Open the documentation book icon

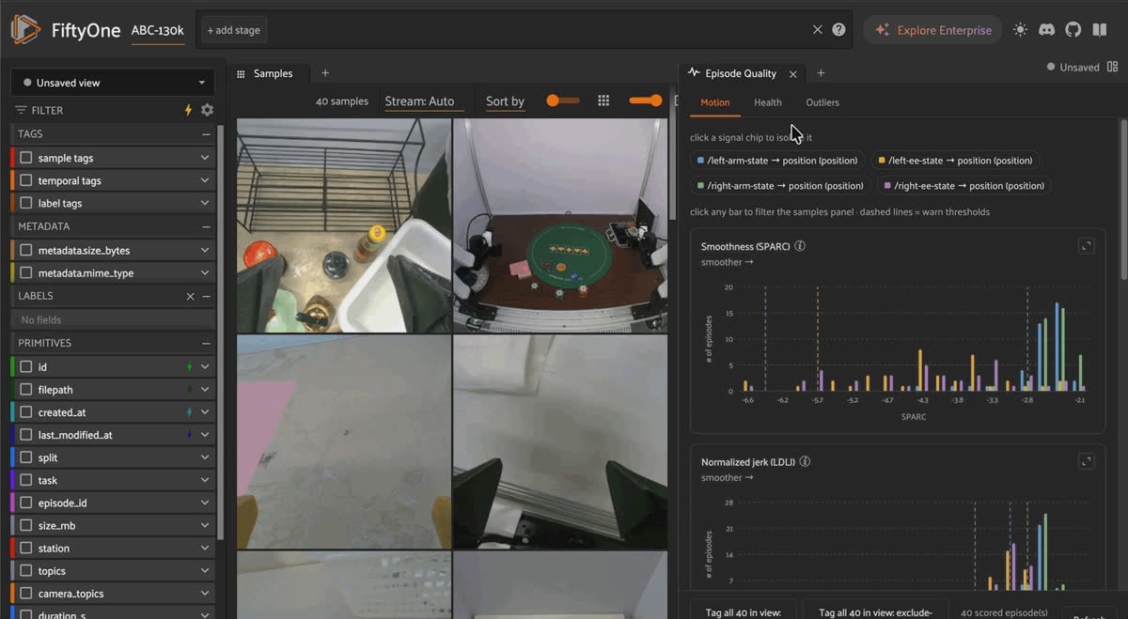[x=1100, y=30]
